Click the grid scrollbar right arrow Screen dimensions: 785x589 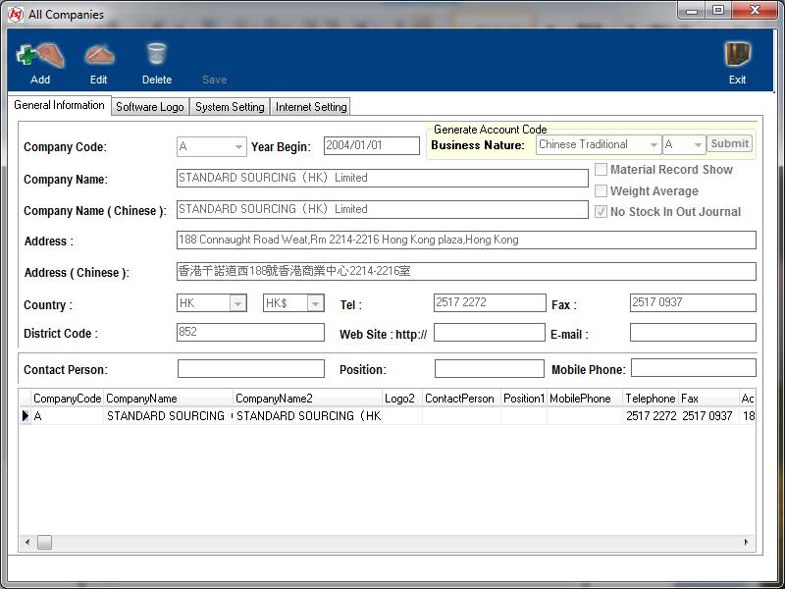(x=747, y=542)
